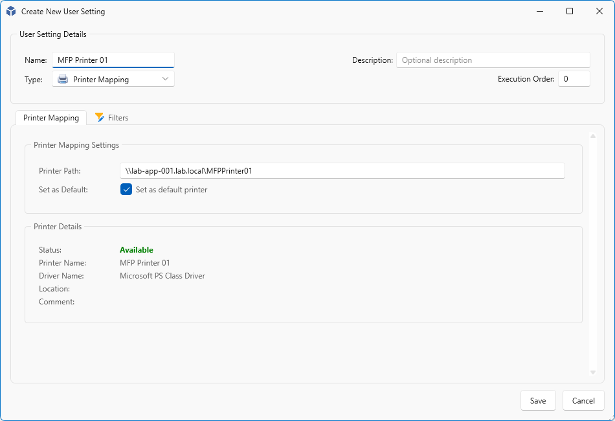Click the app cube icon in title bar

(11, 11)
